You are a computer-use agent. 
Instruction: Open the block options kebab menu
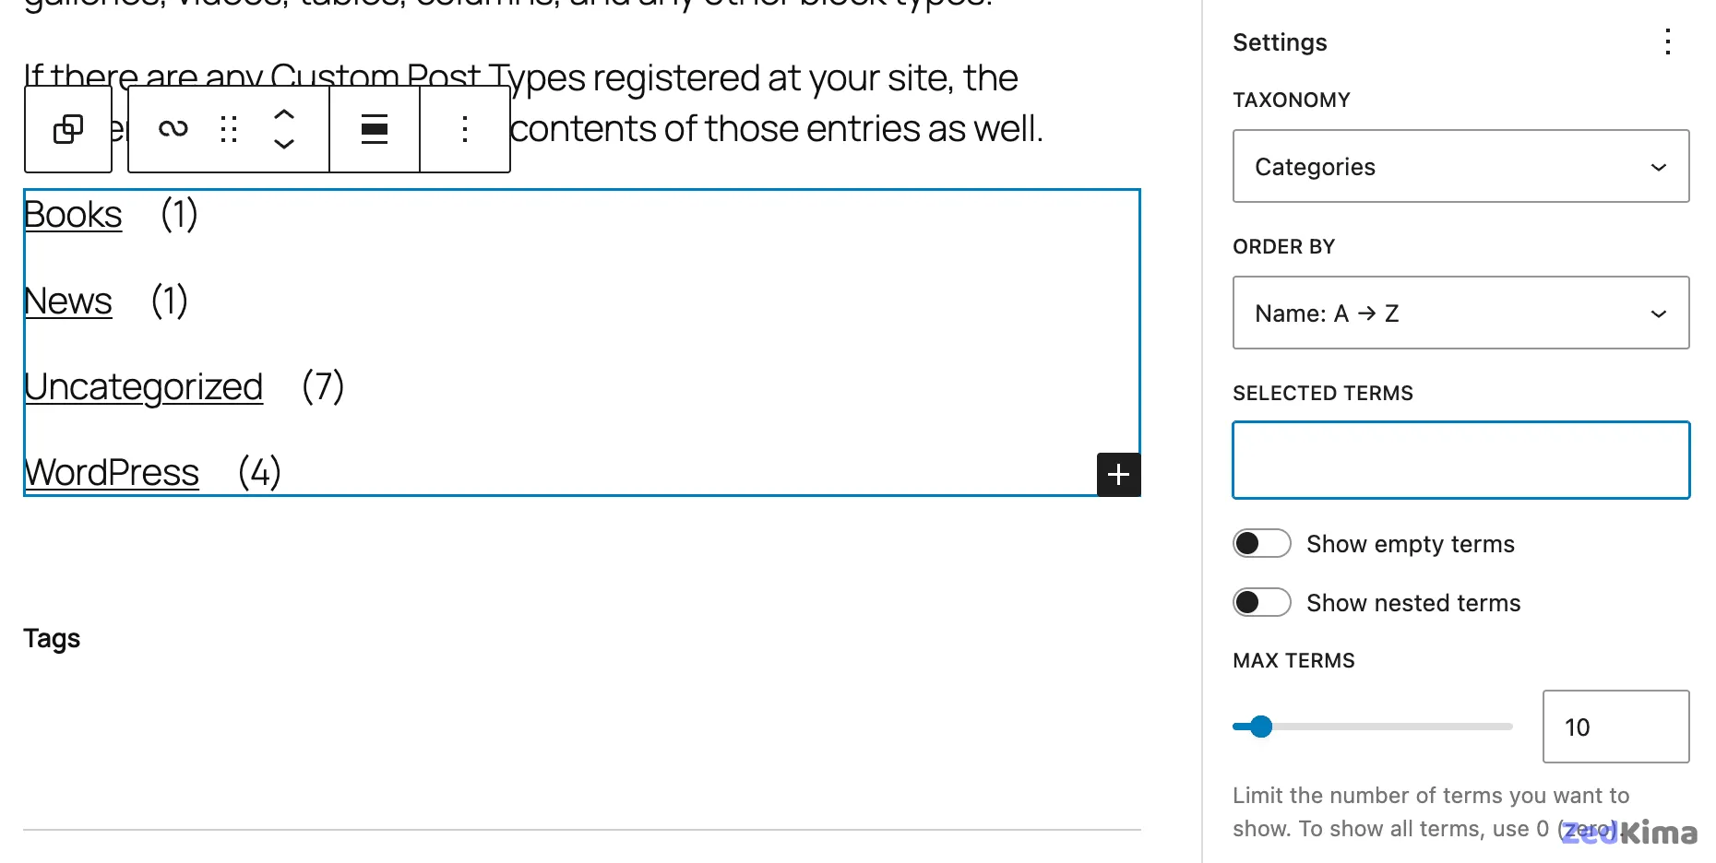465,129
